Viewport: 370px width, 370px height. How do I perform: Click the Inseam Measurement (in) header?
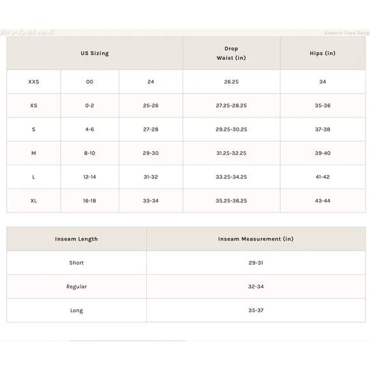click(x=256, y=239)
